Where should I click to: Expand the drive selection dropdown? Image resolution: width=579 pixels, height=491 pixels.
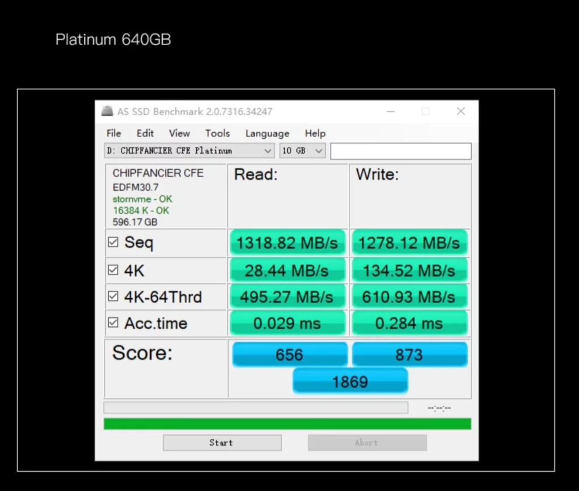pyautogui.click(x=189, y=150)
